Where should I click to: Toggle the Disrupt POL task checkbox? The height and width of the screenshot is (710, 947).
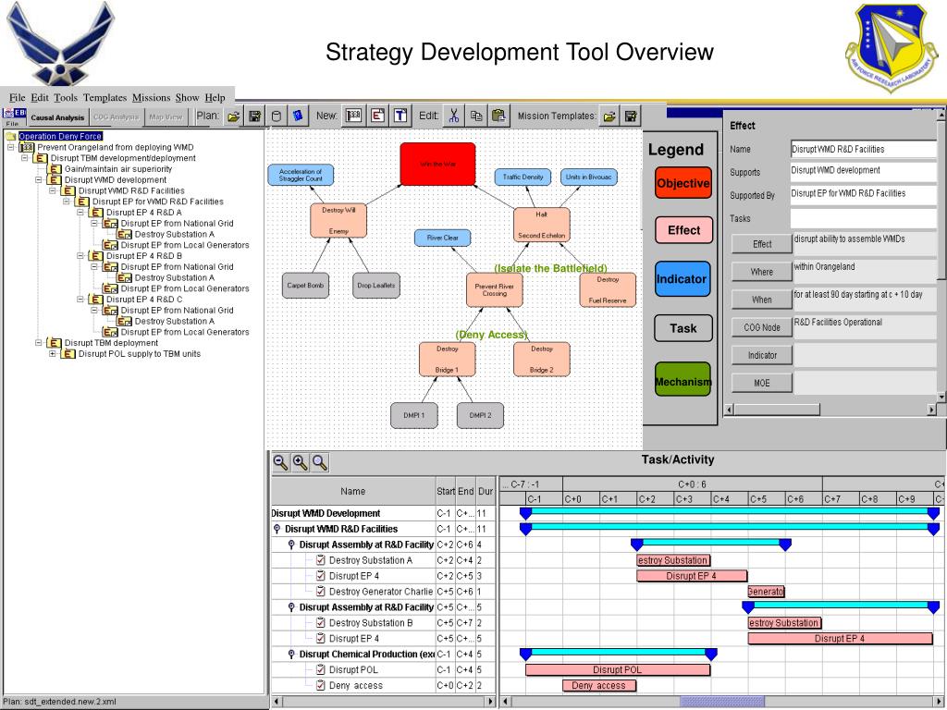click(321, 669)
